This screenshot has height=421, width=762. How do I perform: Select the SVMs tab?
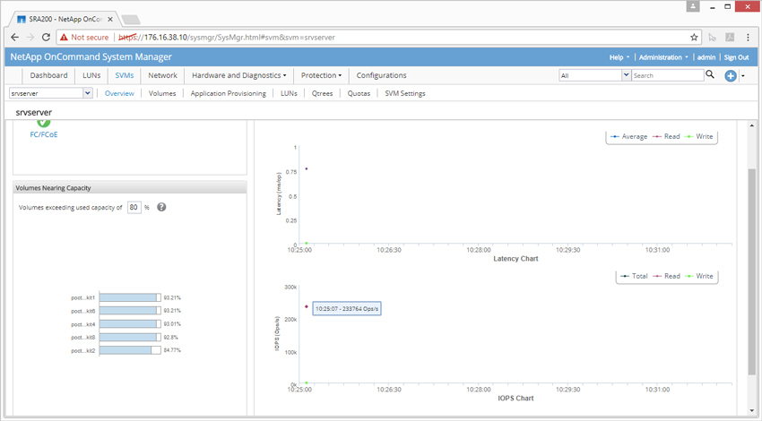click(x=125, y=75)
